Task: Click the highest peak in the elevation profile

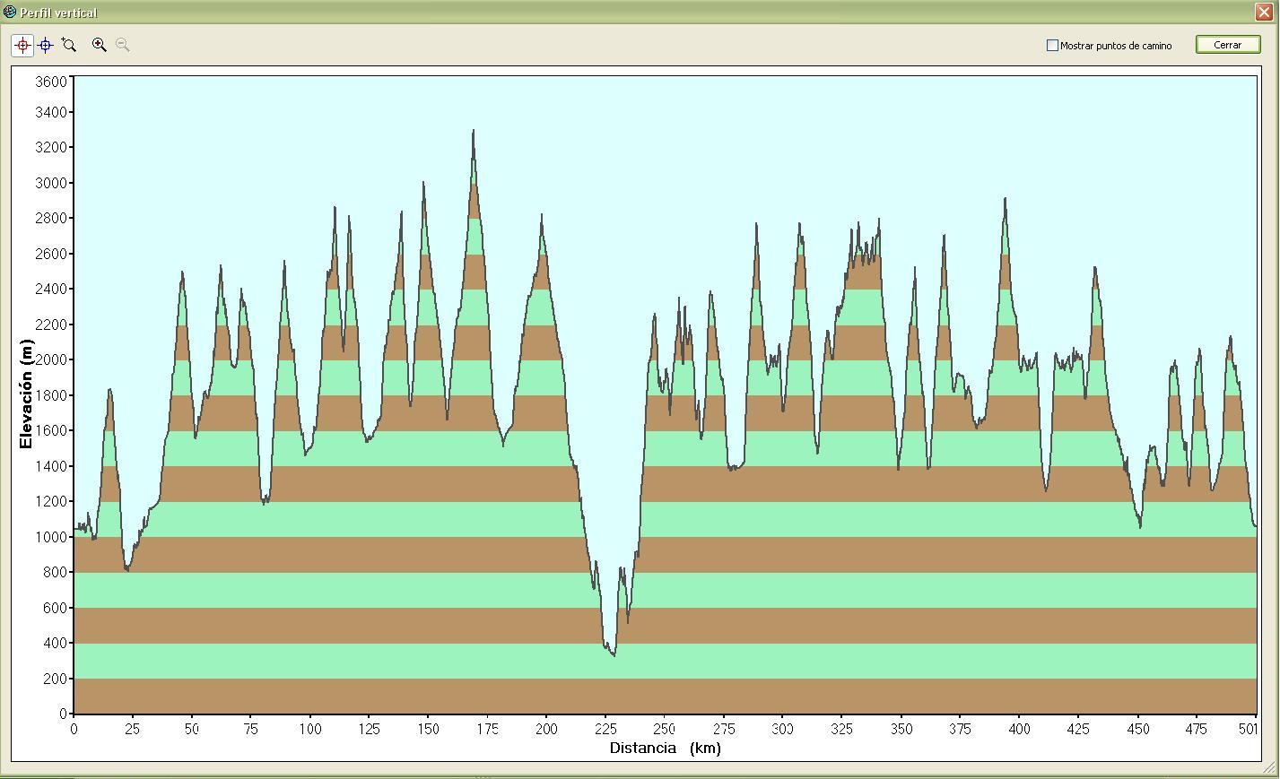Action: 473,132
